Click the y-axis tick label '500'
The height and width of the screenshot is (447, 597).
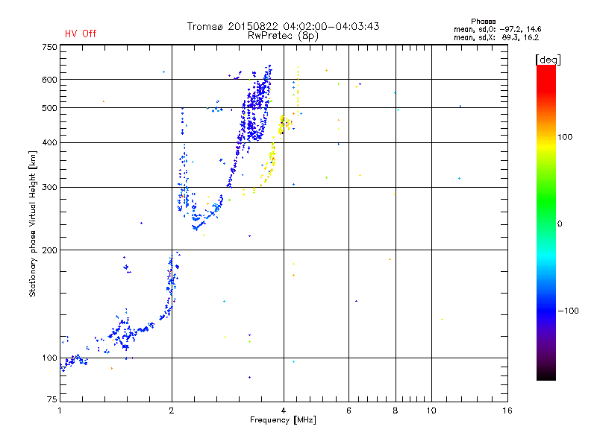[x=49, y=108]
